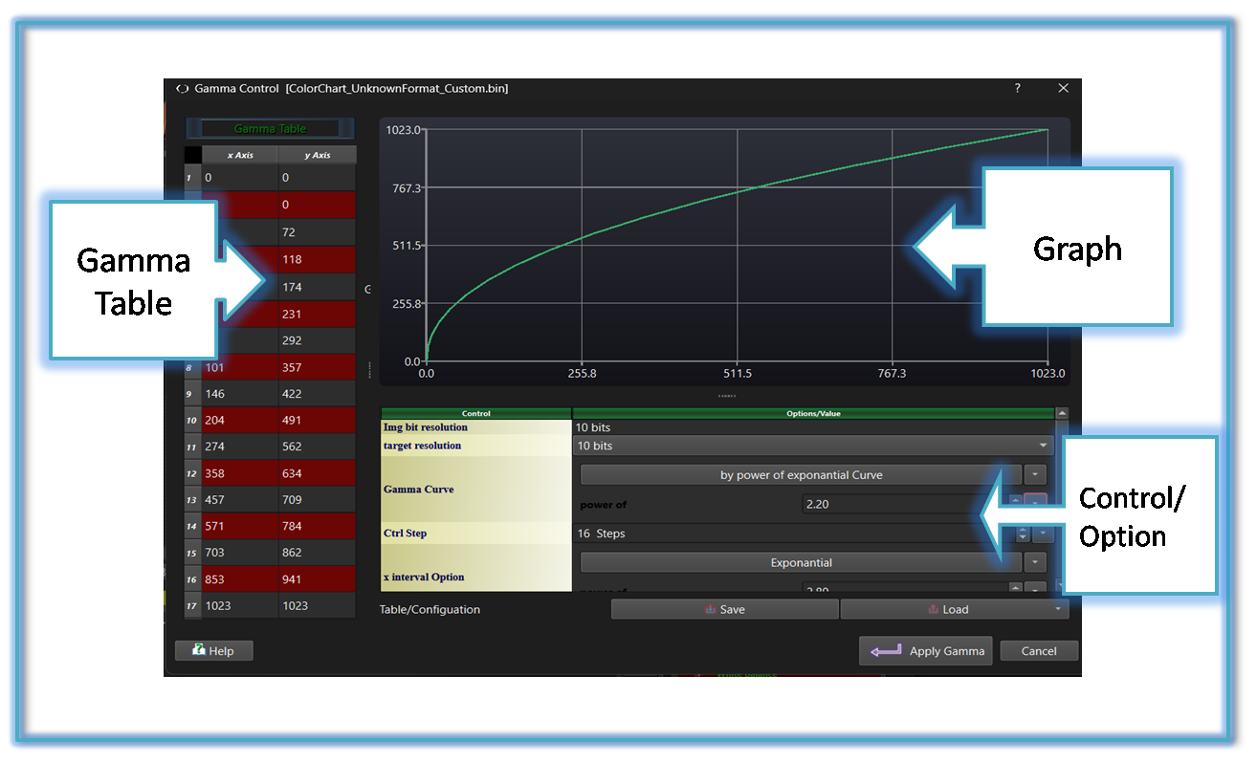Click the y Axis cell with value 118
Viewport: 1257px width, 763px height.
[318, 259]
